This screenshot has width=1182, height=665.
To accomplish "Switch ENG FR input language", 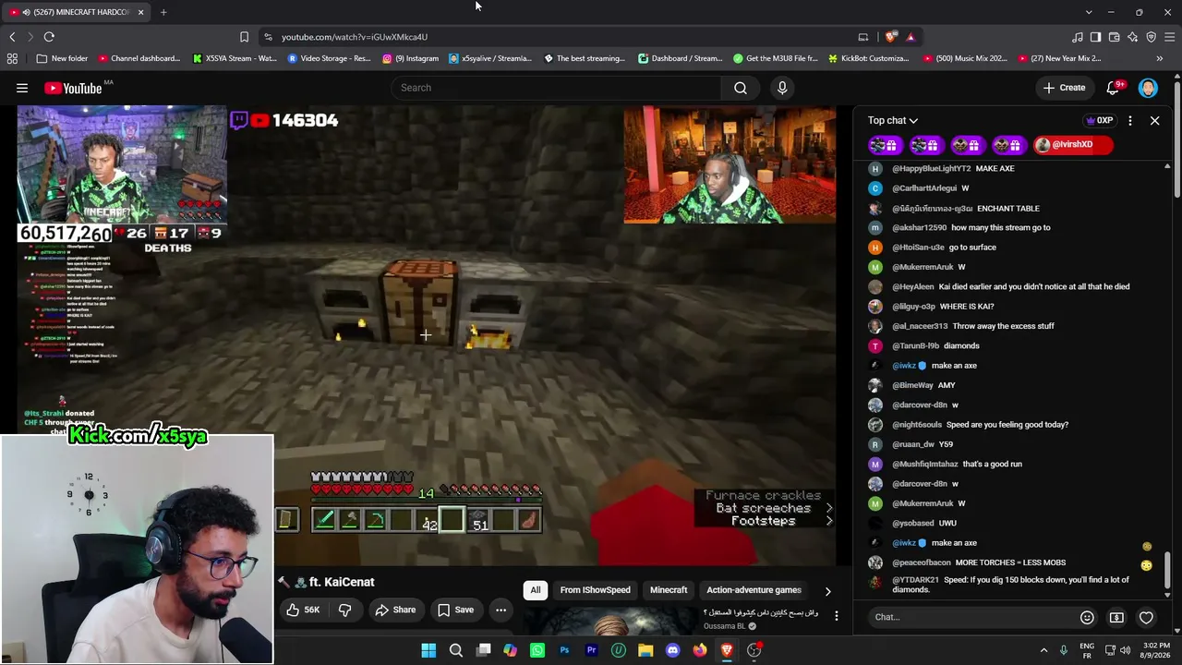I will pyautogui.click(x=1087, y=650).
